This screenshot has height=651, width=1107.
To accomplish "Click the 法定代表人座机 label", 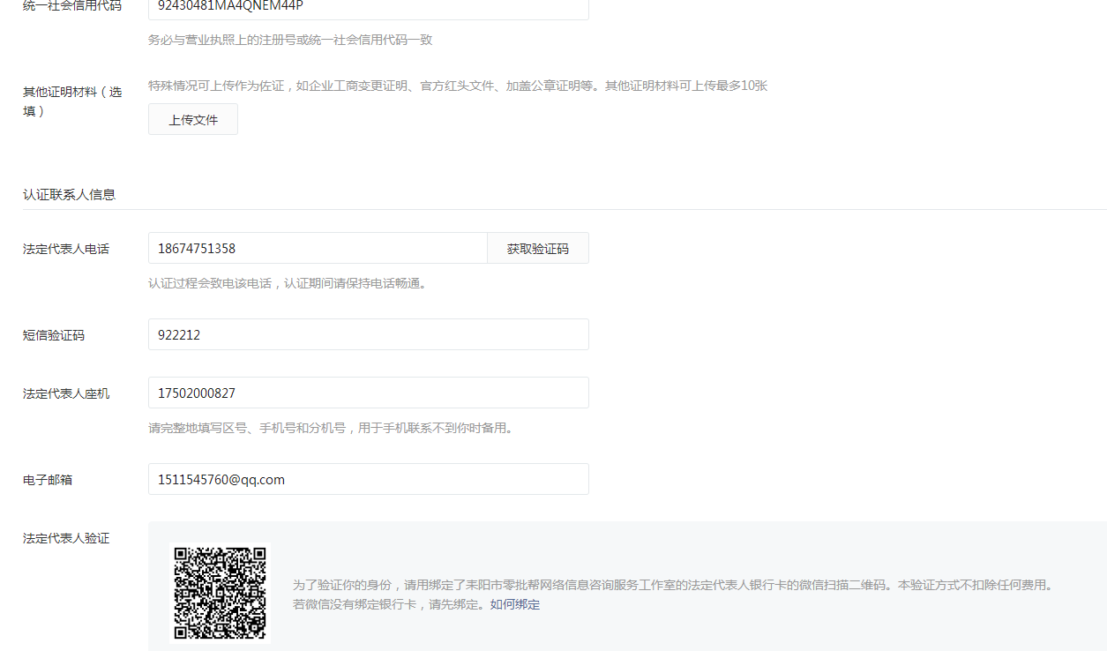I will coord(66,393).
